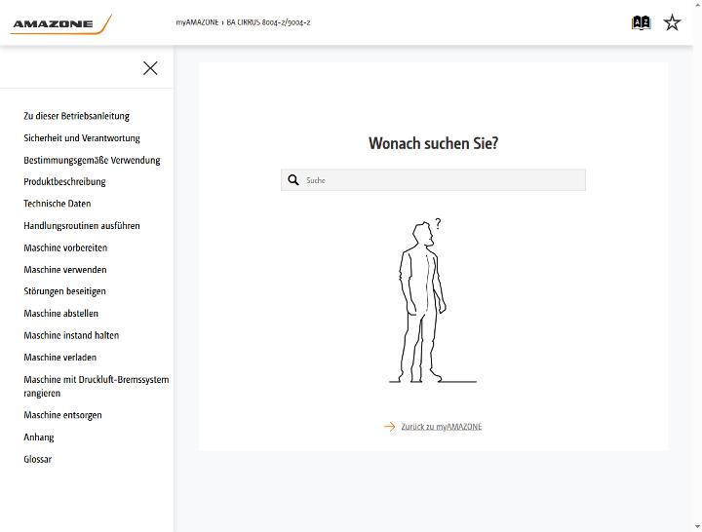Open Handlungsroutinen ausführen chapter

82,225
